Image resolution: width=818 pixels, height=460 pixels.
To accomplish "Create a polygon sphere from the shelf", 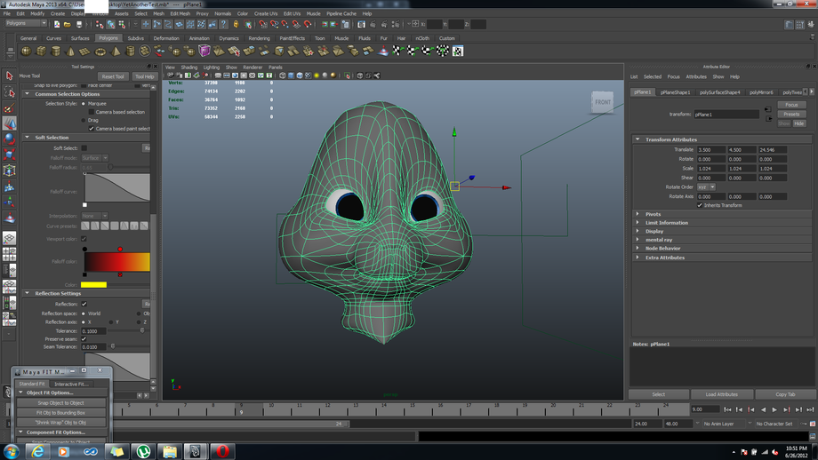I will click(26, 51).
